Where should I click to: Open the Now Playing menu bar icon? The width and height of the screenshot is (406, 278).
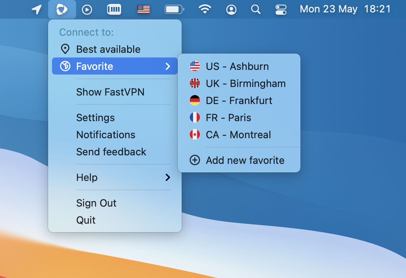(x=87, y=10)
